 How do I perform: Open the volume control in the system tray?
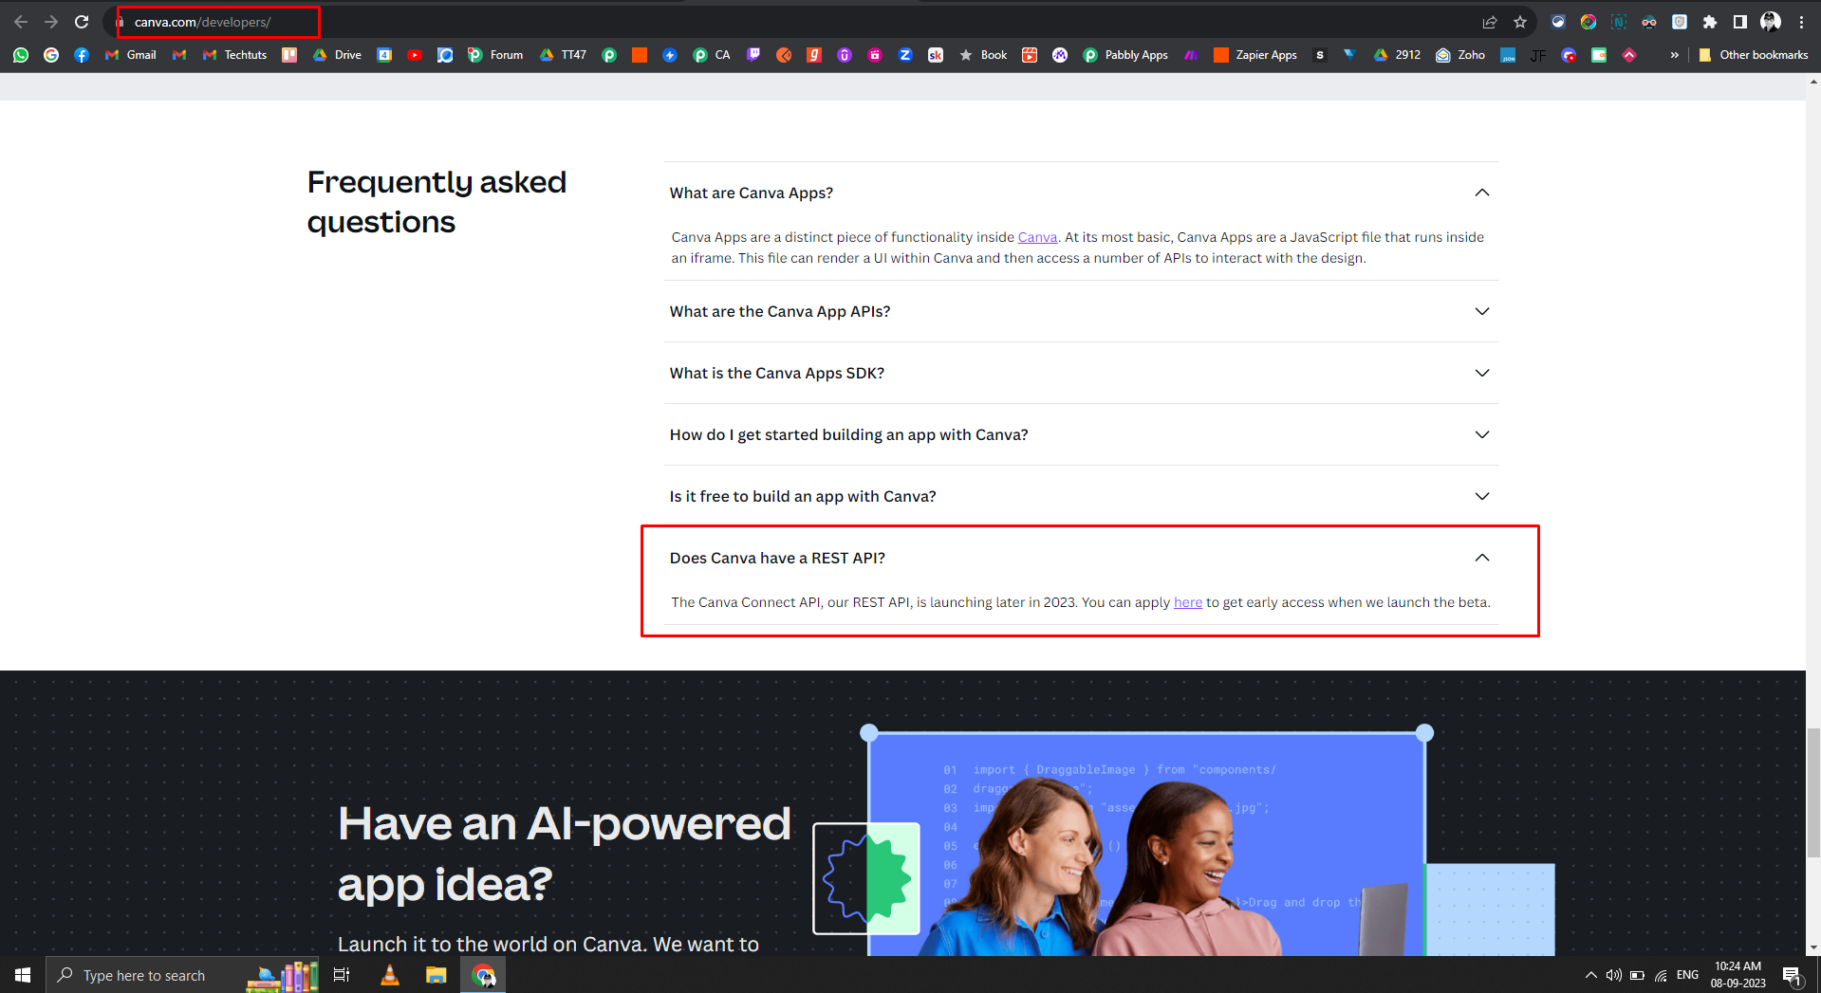pyautogui.click(x=1613, y=975)
